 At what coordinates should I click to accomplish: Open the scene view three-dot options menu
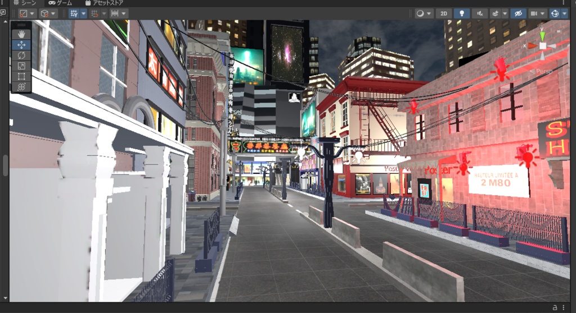[x=563, y=3]
